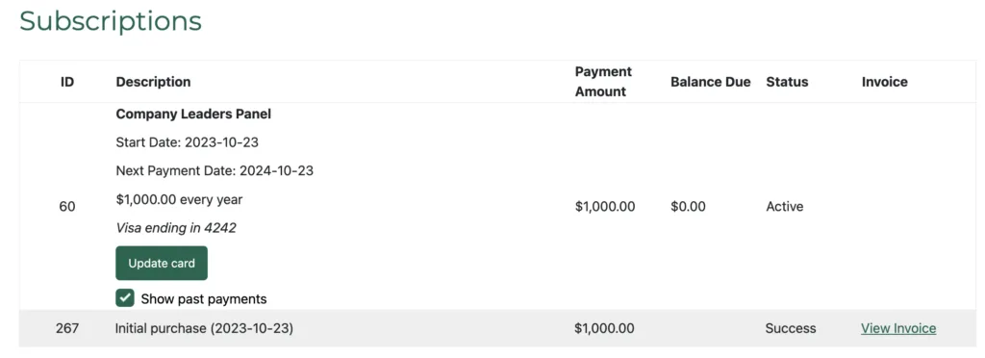The width and height of the screenshot is (985, 358).
Task: Click the Invoice column header
Action: pos(885,82)
